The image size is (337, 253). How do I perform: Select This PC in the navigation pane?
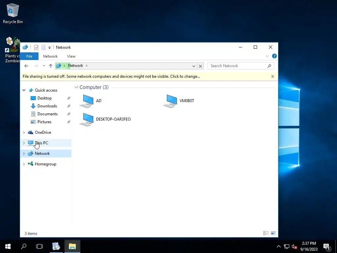click(41, 143)
